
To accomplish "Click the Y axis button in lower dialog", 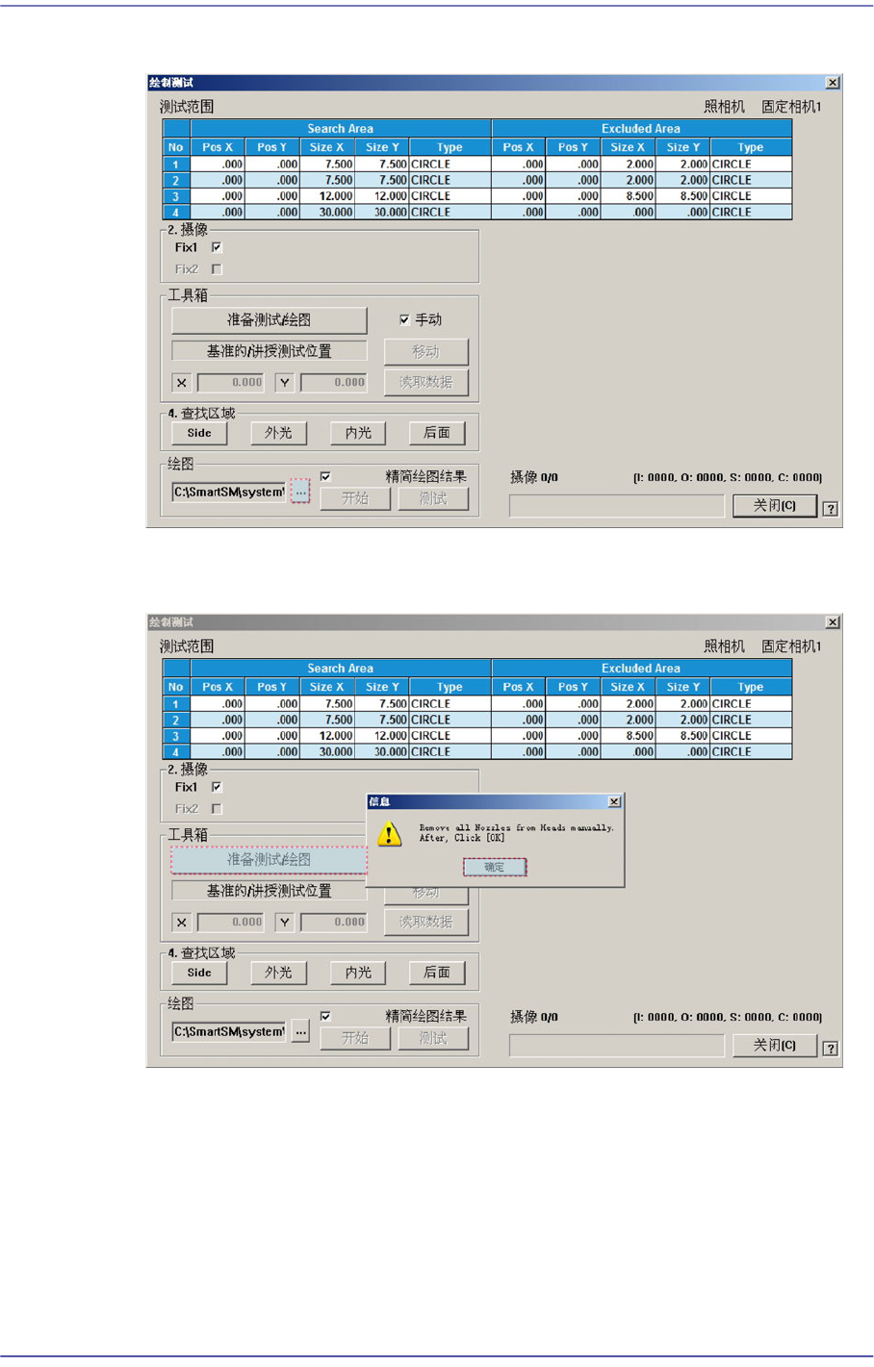I will point(284,923).
